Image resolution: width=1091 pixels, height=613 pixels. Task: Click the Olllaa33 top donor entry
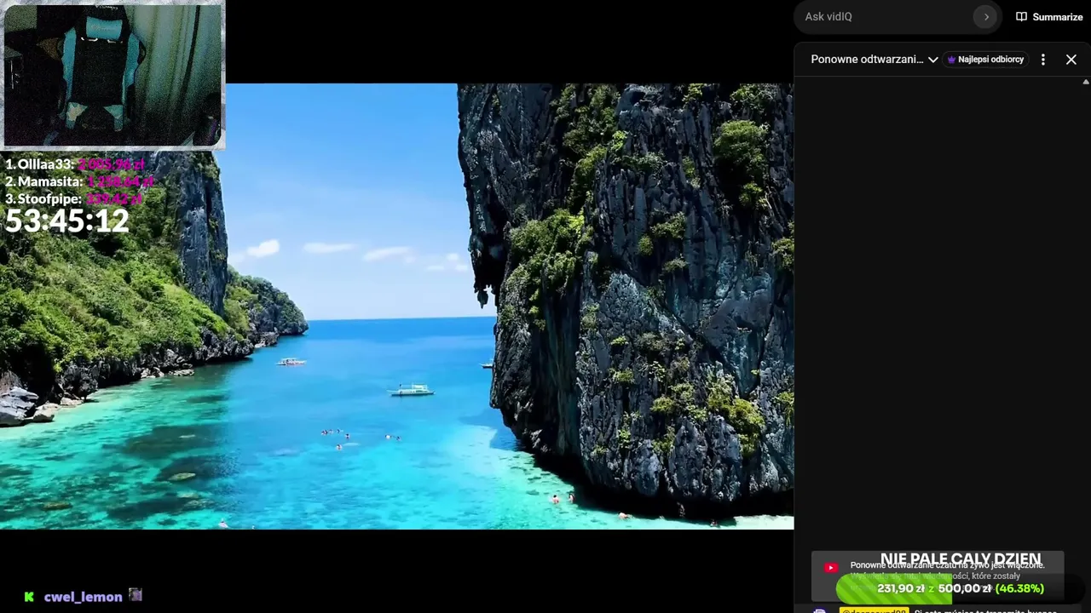tap(75, 164)
